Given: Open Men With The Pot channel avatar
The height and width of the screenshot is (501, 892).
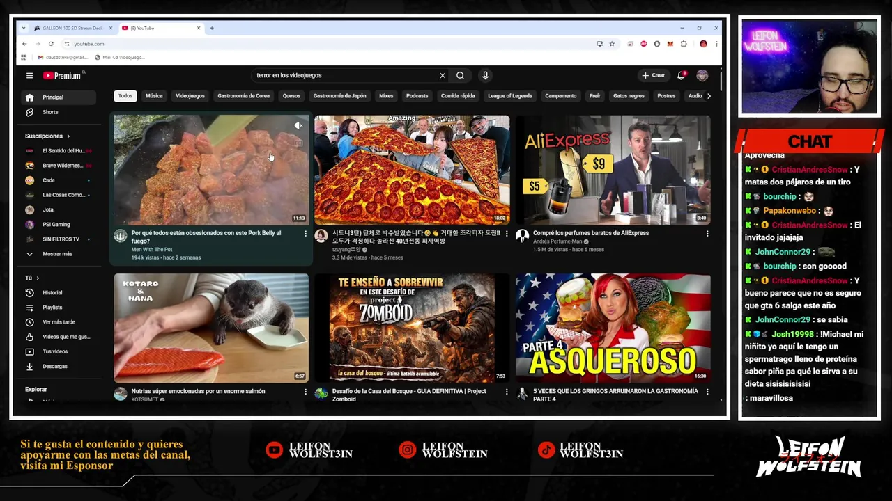Looking at the screenshot, I should (x=121, y=236).
